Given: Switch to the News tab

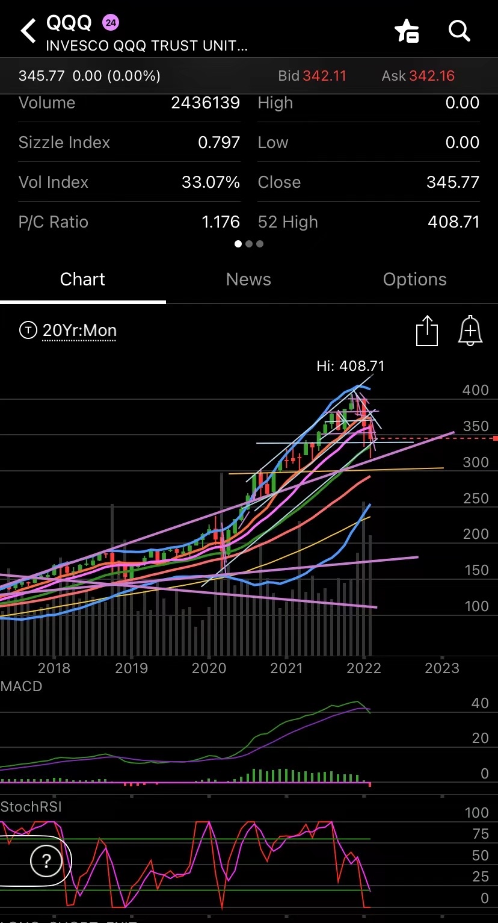Looking at the screenshot, I should (248, 279).
